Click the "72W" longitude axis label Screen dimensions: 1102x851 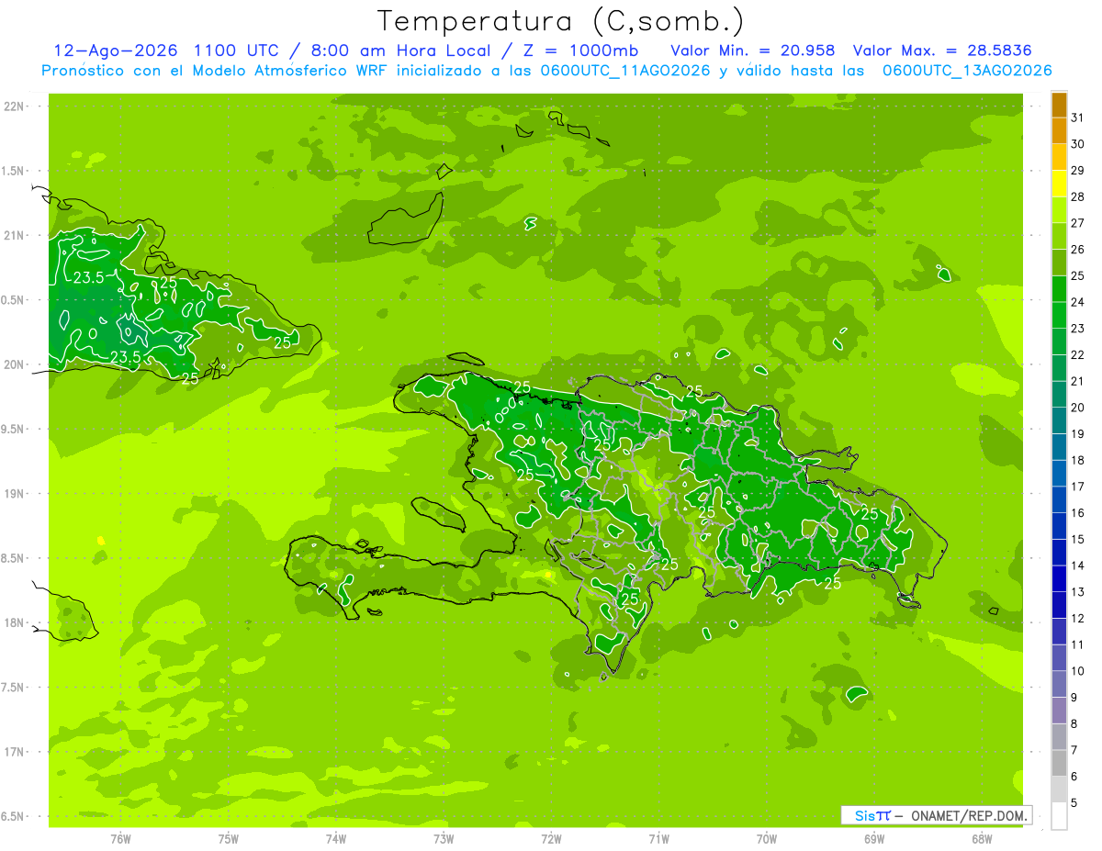click(551, 838)
